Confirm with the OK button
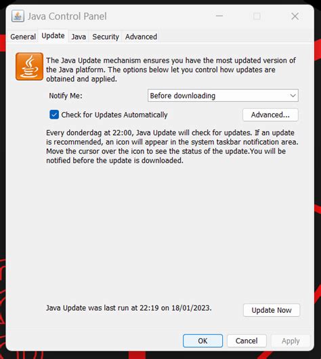This screenshot has height=359, width=321. [202, 341]
